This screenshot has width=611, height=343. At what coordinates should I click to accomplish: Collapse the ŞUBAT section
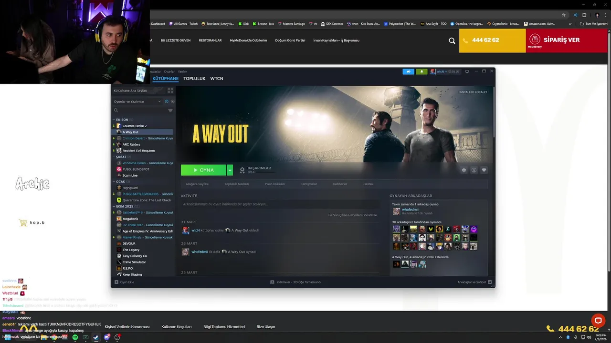[122, 157]
